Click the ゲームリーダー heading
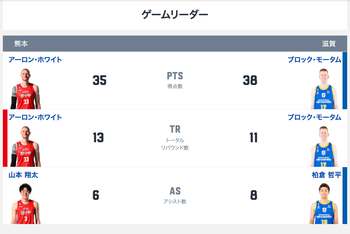The width and height of the screenshot is (350, 234). click(x=175, y=15)
